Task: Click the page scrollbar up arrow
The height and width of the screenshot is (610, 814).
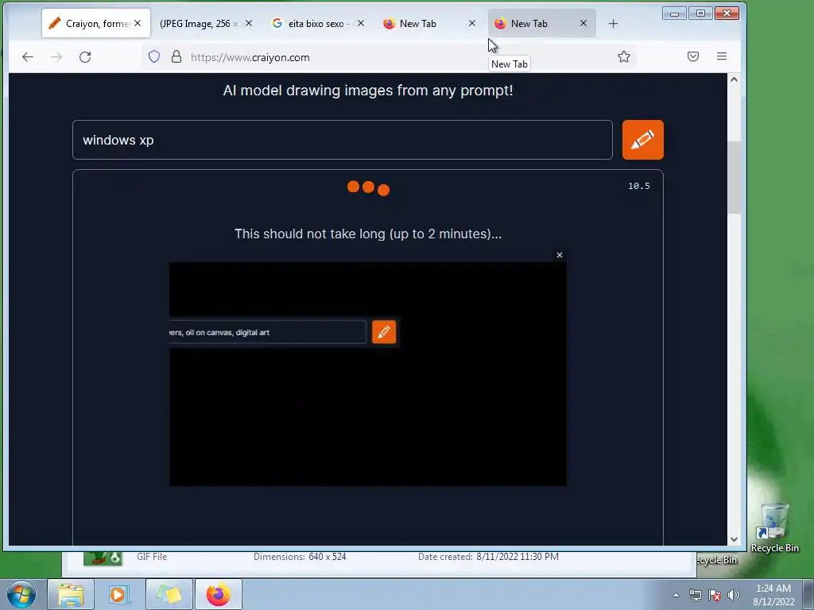Action: 734,79
